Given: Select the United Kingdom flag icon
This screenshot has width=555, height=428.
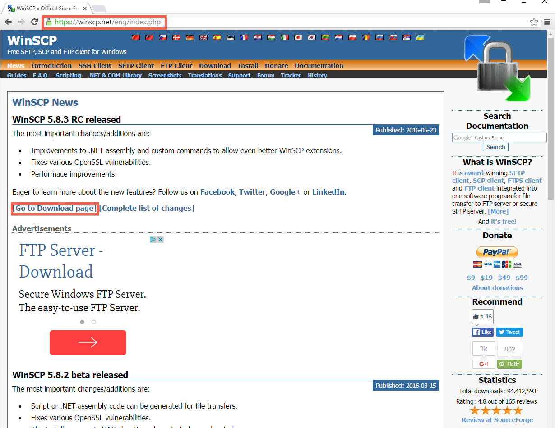Looking at the screenshot, I should (203, 37).
